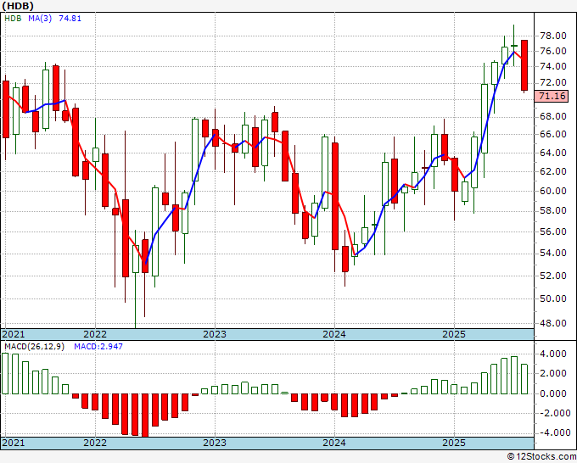Image resolution: width=577 pixels, height=463 pixels.
Task: Click the 4.000 MACD axis label
Action: tap(552, 354)
